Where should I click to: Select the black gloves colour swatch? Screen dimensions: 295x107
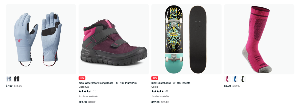point(17,79)
